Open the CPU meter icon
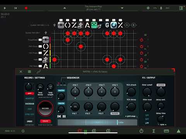Screen dimensions: 186x139 [x=148, y=8]
